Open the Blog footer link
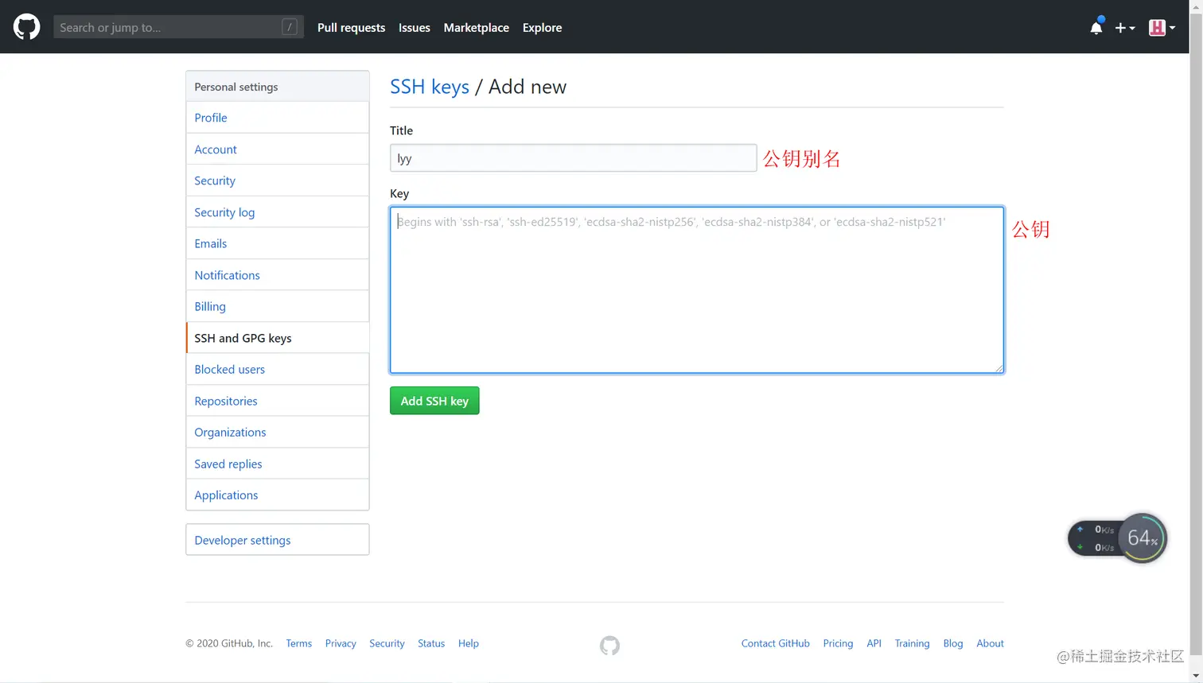This screenshot has width=1203, height=683. [953, 643]
